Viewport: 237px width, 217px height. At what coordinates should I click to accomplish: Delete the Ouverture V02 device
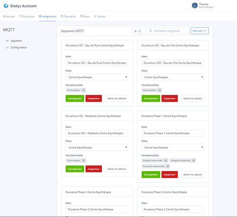coord(169,99)
